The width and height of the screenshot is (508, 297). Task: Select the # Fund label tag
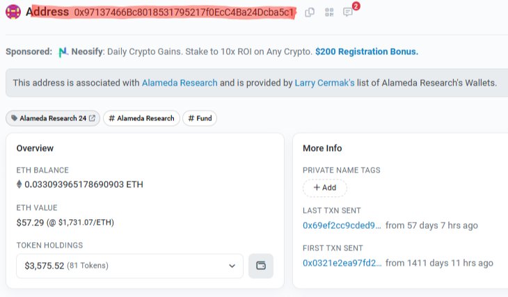coord(200,119)
